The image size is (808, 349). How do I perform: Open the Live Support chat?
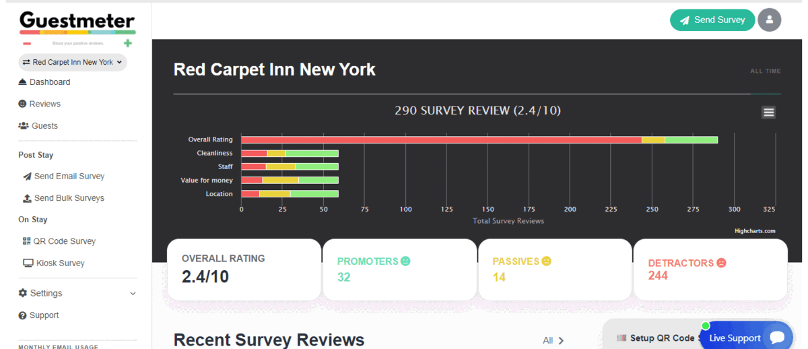[746, 337]
